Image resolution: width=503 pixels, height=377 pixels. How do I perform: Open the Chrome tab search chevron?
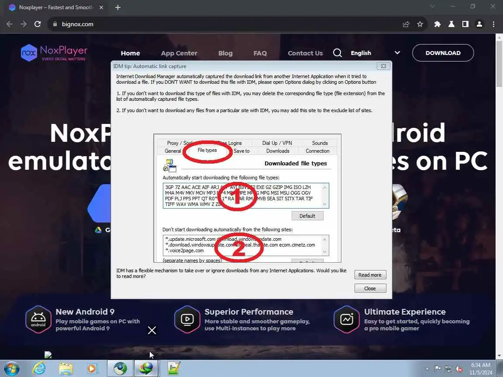click(433, 7)
